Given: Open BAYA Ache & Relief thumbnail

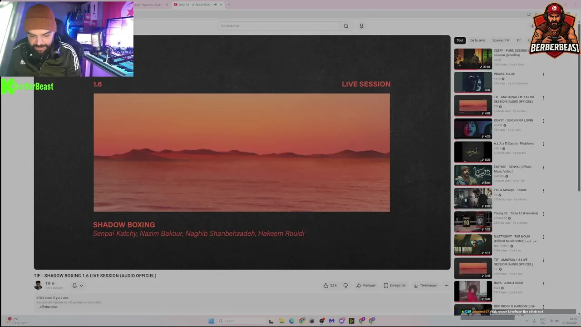Looking at the screenshot, I should (473, 291).
